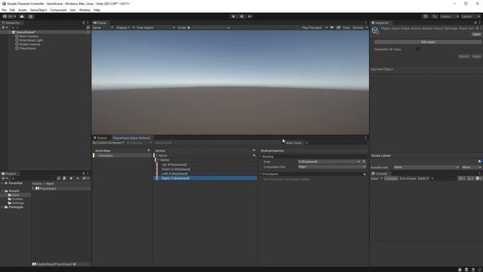Image resolution: width=483 pixels, height=272 pixels.
Task: Open the binding Path dropdown
Action: point(329,162)
